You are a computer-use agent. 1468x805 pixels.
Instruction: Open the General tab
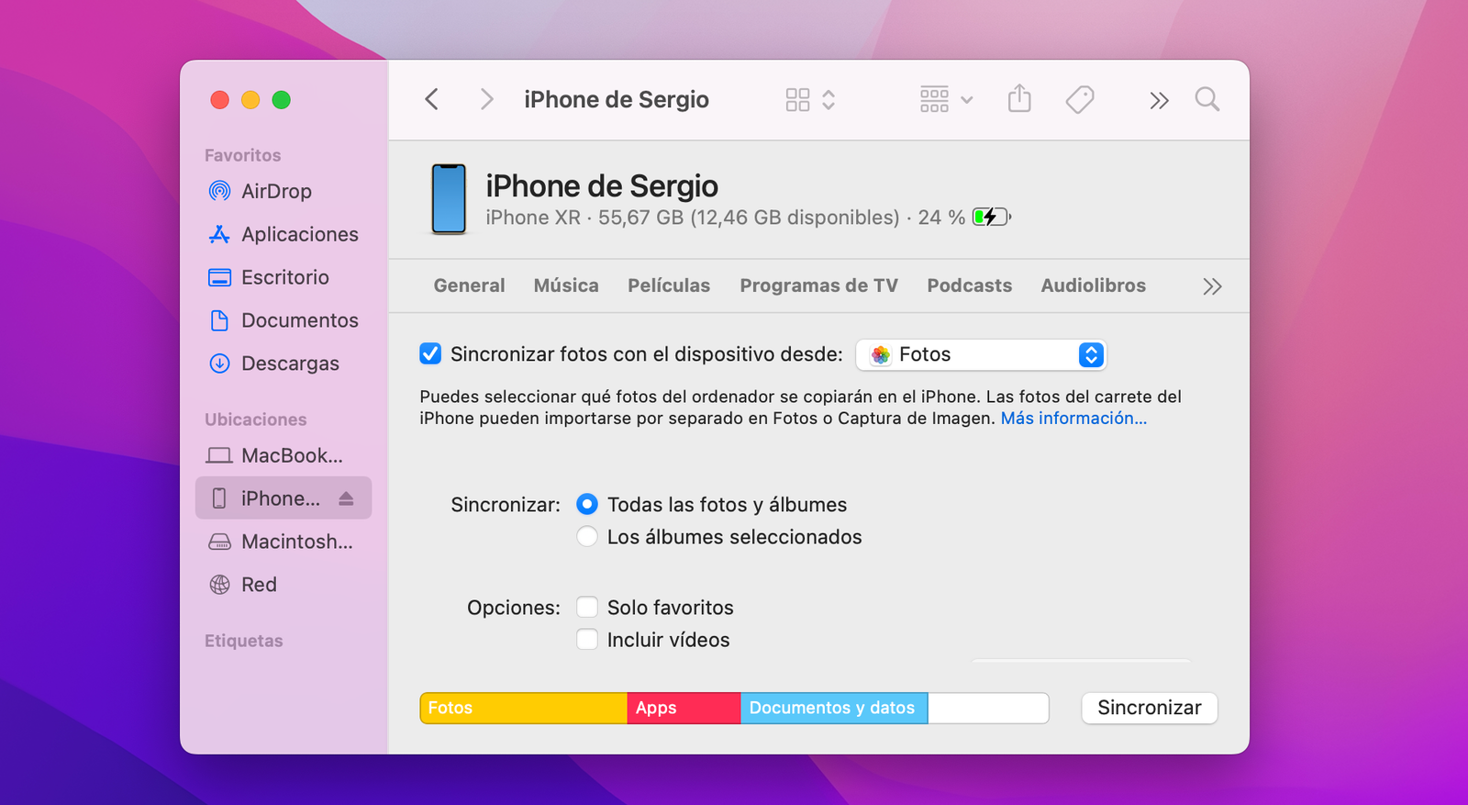pos(469,285)
